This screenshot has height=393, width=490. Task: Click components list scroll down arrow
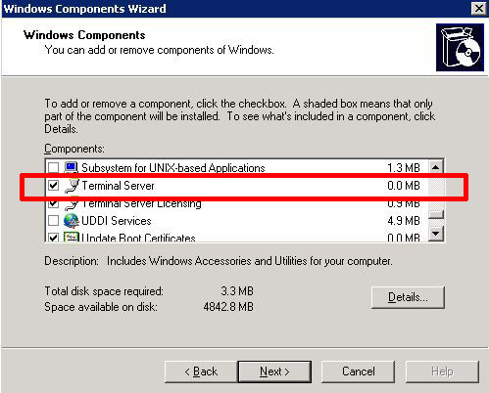coord(435,233)
